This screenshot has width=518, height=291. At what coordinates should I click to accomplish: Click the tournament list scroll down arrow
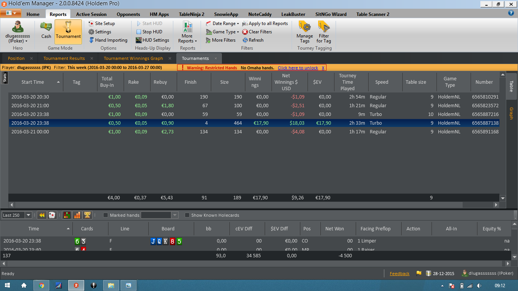503,198
